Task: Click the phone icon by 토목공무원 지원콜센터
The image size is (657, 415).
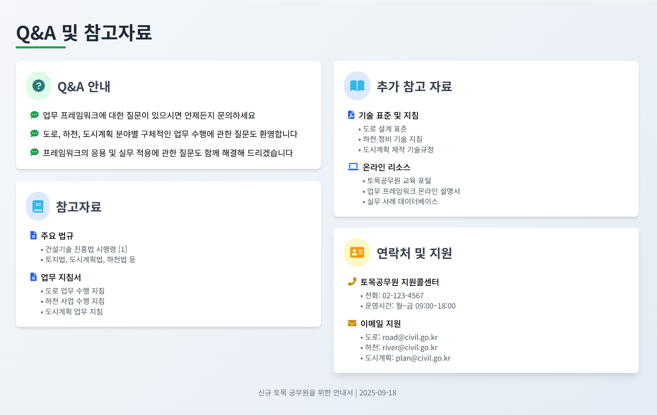Action: click(x=352, y=282)
